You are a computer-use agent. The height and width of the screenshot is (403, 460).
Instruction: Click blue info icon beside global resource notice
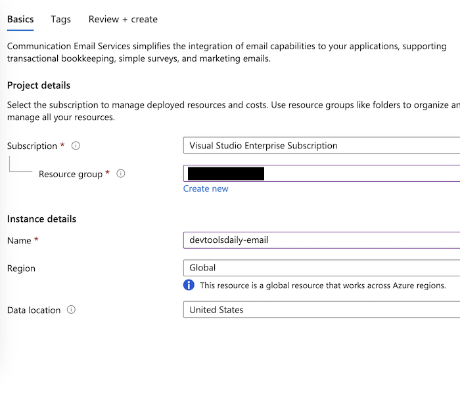click(x=189, y=286)
